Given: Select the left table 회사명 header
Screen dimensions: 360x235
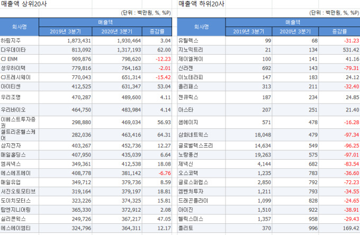Looking at the screenshot, I should (19, 27).
